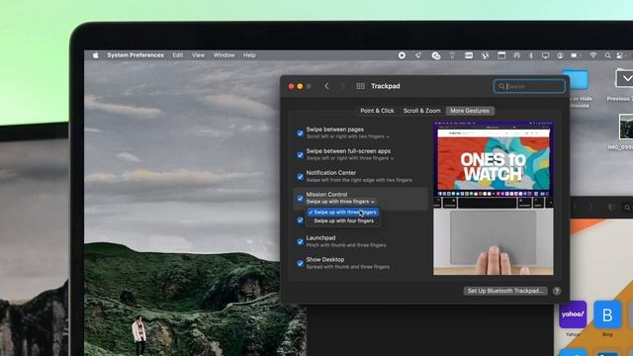
Task: Expand the Swipe left or right with three fingers dropdown
Action: [349, 158]
